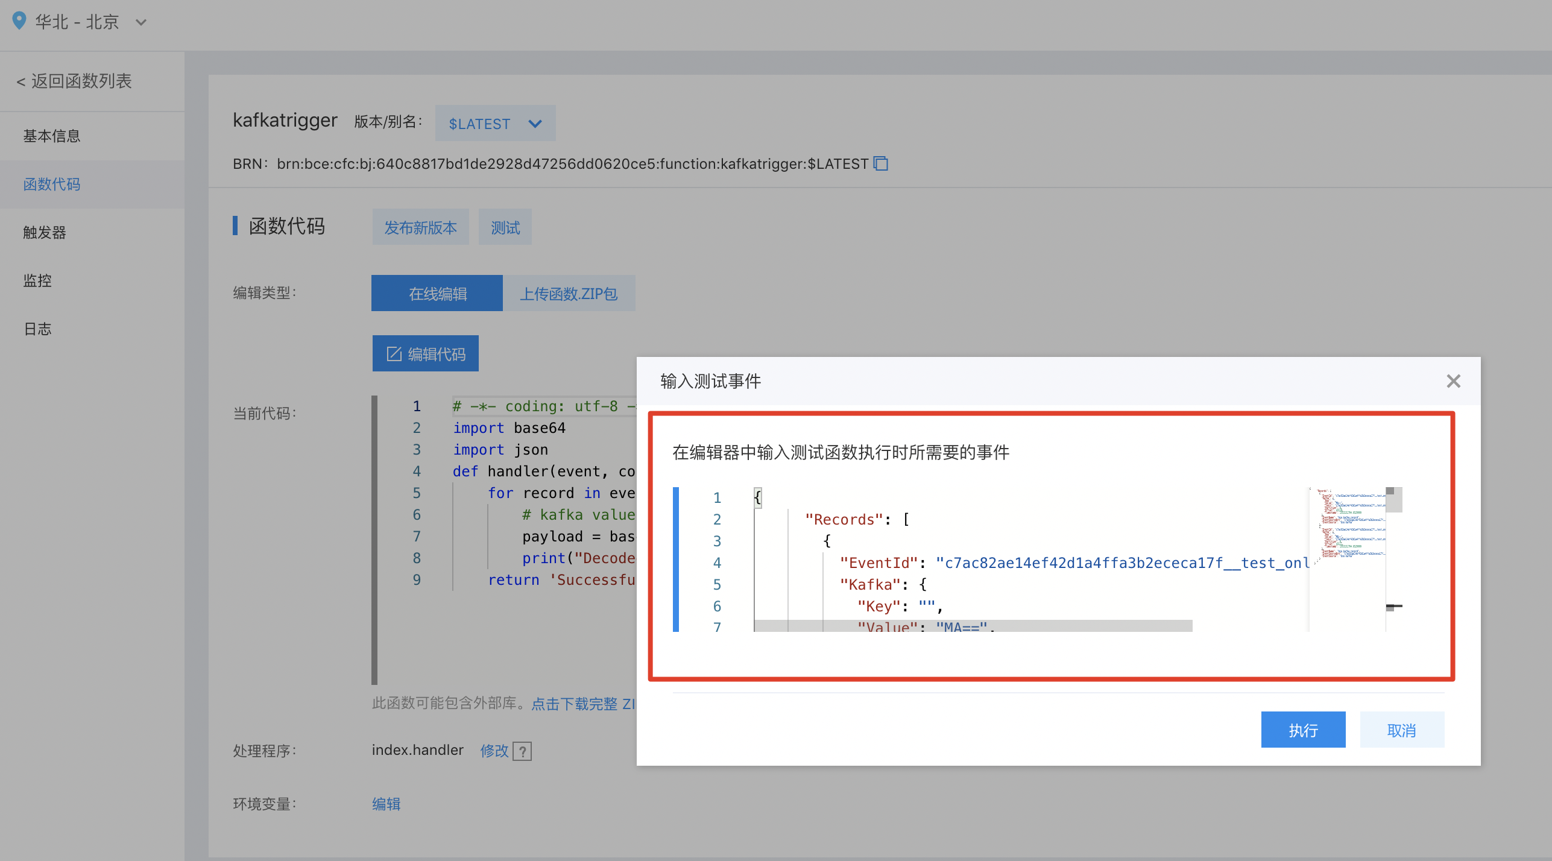
Task: Click the def handler code line
Action: [x=544, y=471]
